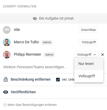Click Philipp Riermeier's Admin badge

[49, 55]
